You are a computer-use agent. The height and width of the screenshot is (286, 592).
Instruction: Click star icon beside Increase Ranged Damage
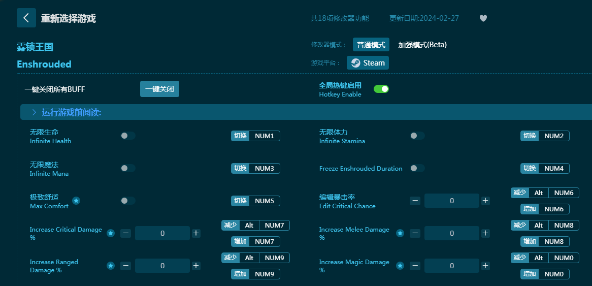(111, 266)
